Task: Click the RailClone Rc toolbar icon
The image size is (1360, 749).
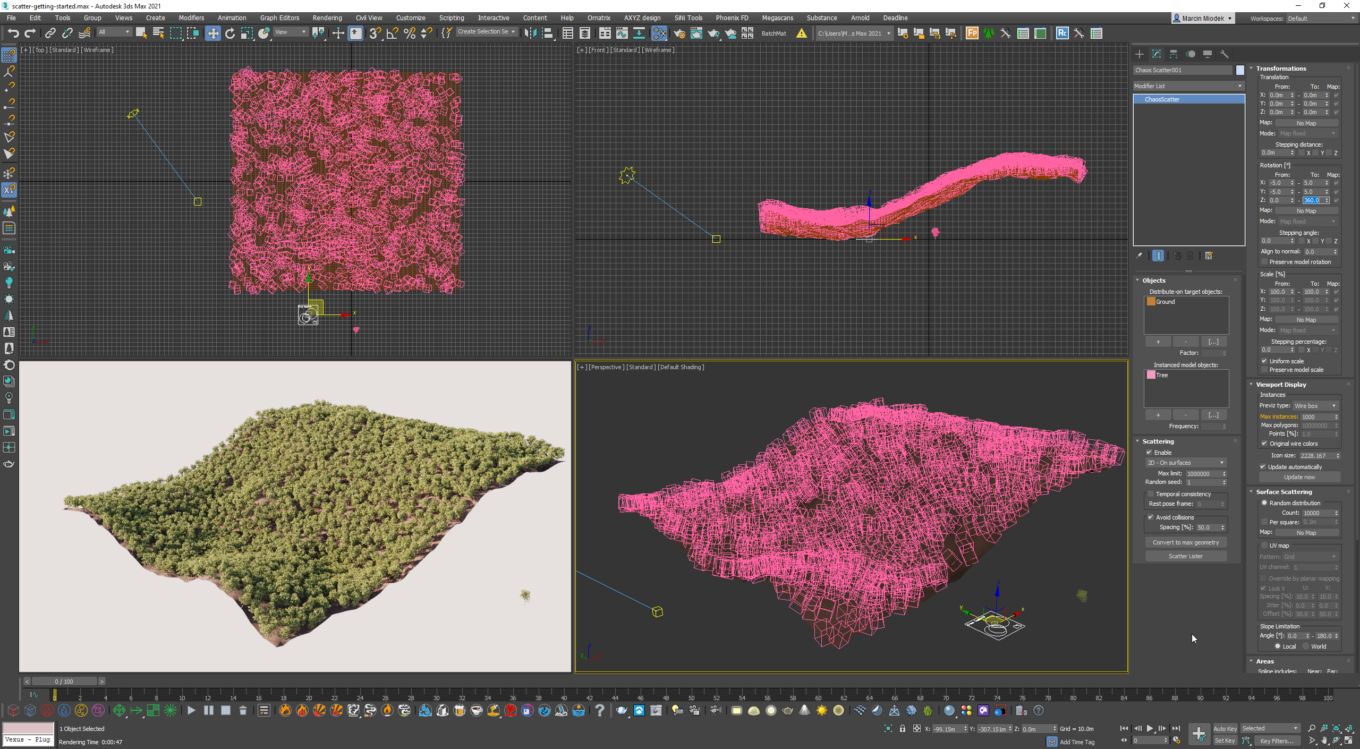Action: click(x=1062, y=33)
